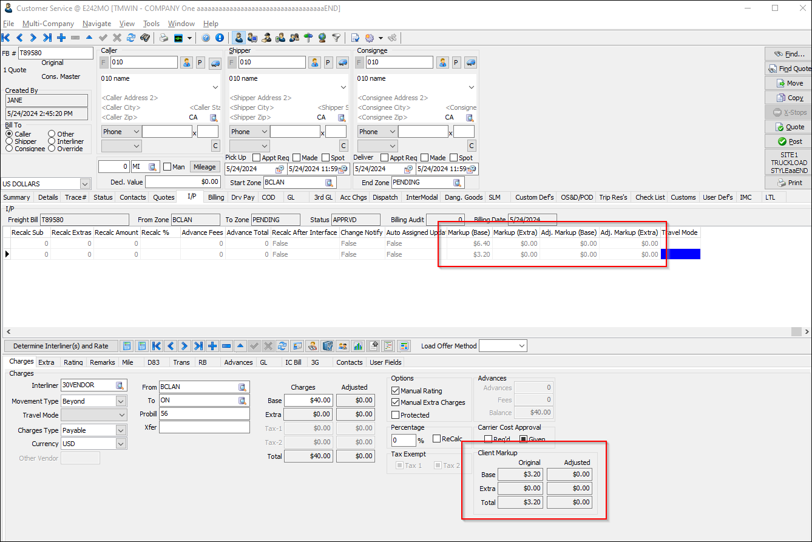Open the Interliner vendor lookup icon
The height and width of the screenshot is (542, 812).
(120, 385)
